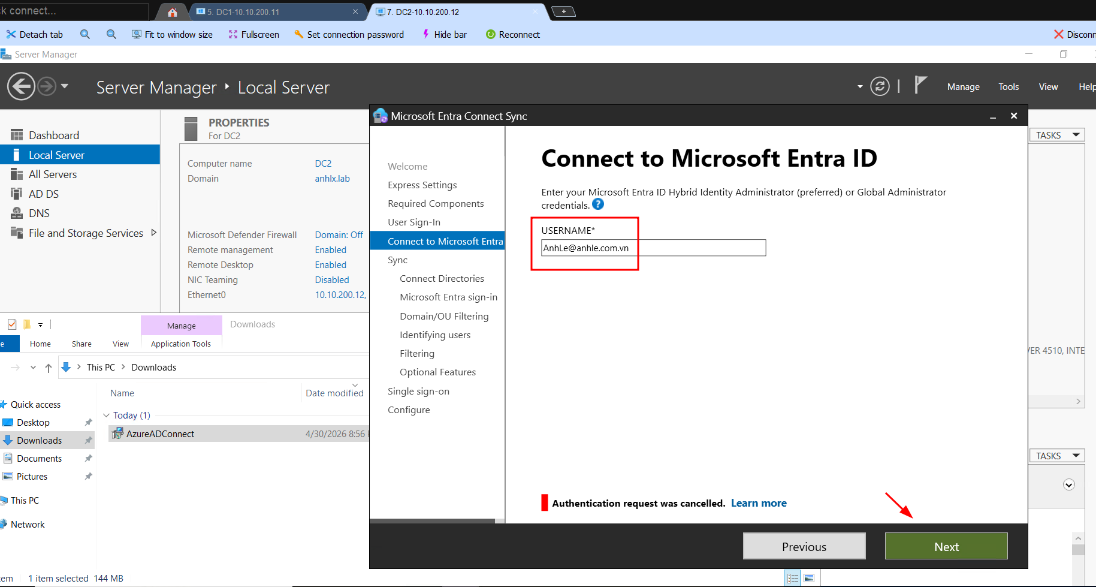Click the anhlx.lab domain link
The image size is (1096, 587).
[332, 179]
